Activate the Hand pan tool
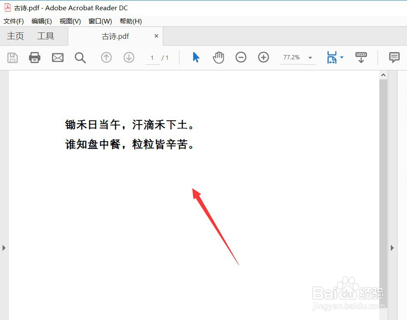This screenshot has height=320, width=407. [219, 58]
